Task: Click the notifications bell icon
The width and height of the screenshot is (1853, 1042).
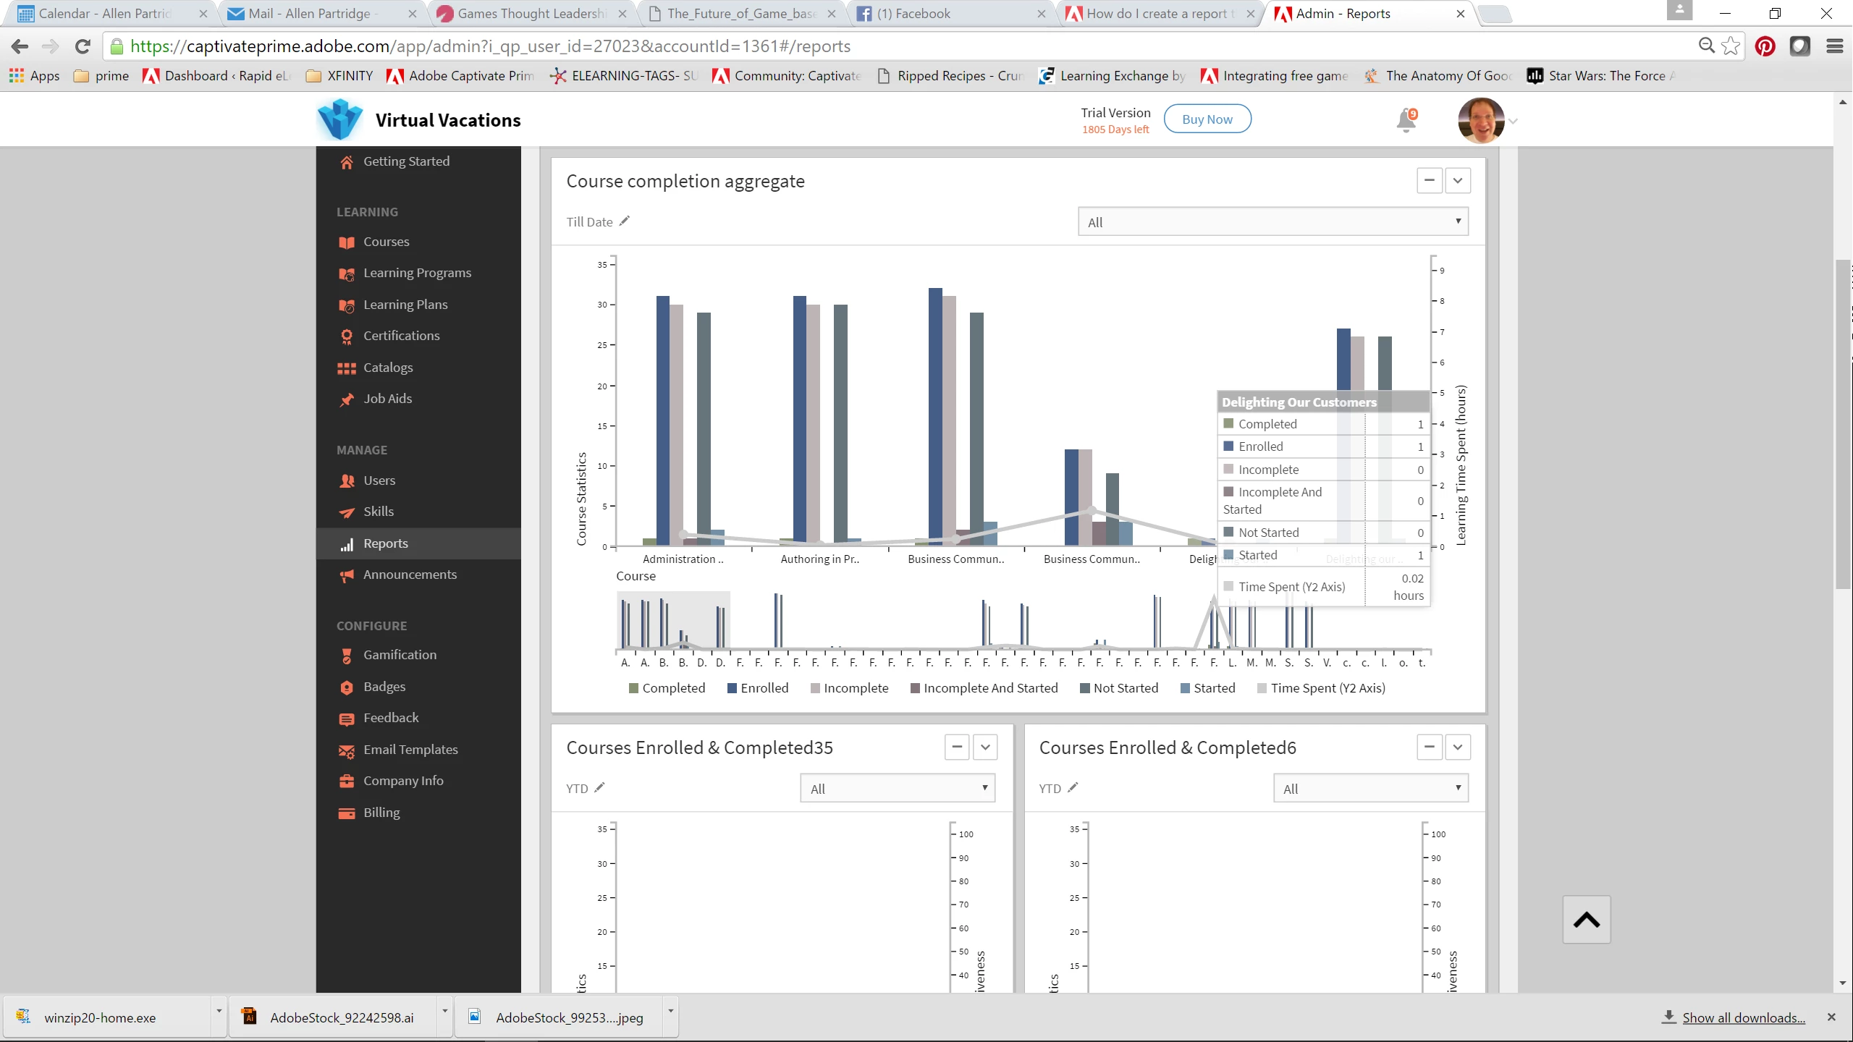Action: tap(1406, 120)
